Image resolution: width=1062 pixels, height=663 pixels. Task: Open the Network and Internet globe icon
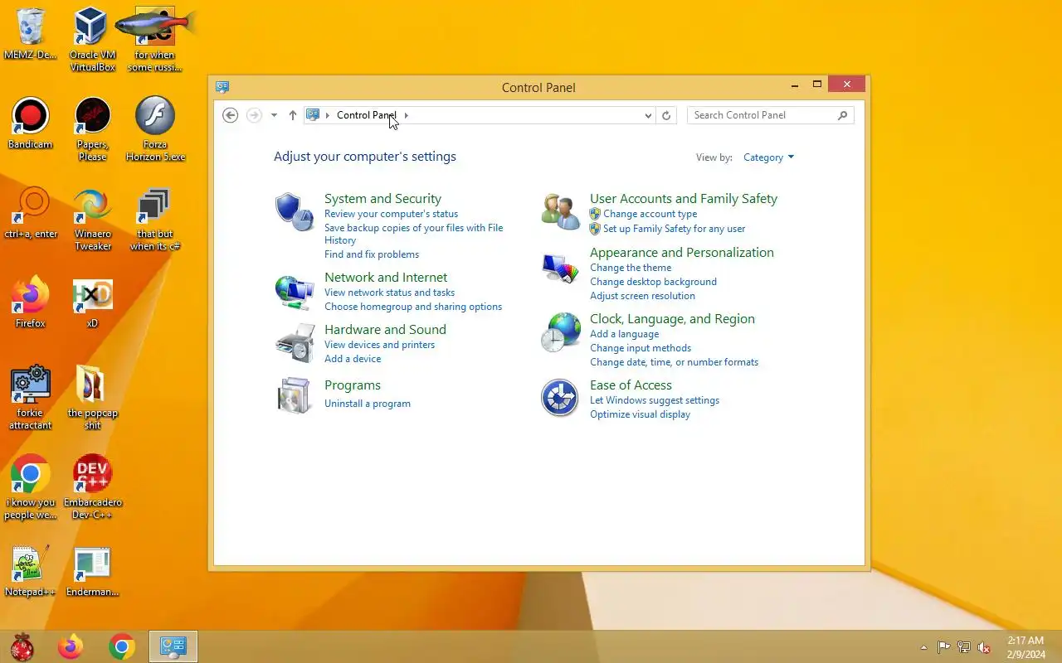click(294, 291)
